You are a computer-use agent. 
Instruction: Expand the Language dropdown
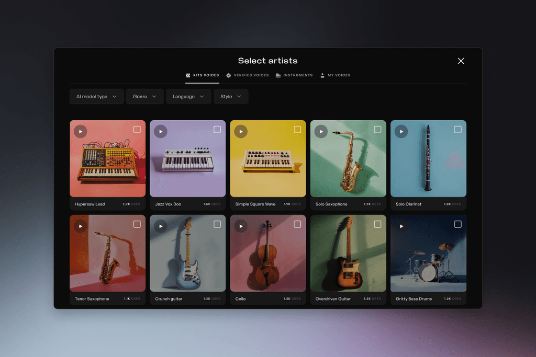tap(188, 96)
